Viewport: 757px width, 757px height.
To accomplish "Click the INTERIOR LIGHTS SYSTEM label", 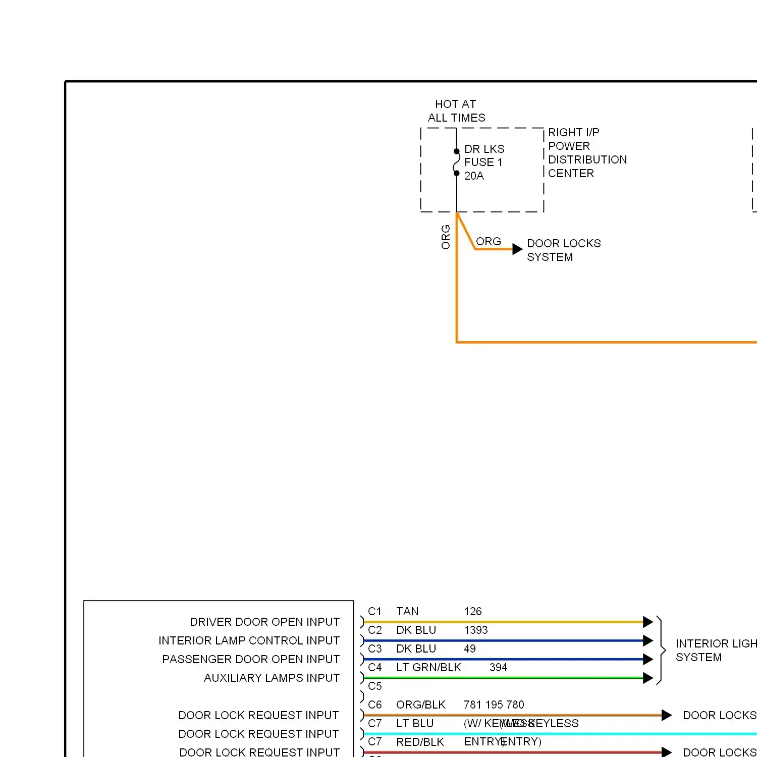I will [716, 651].
